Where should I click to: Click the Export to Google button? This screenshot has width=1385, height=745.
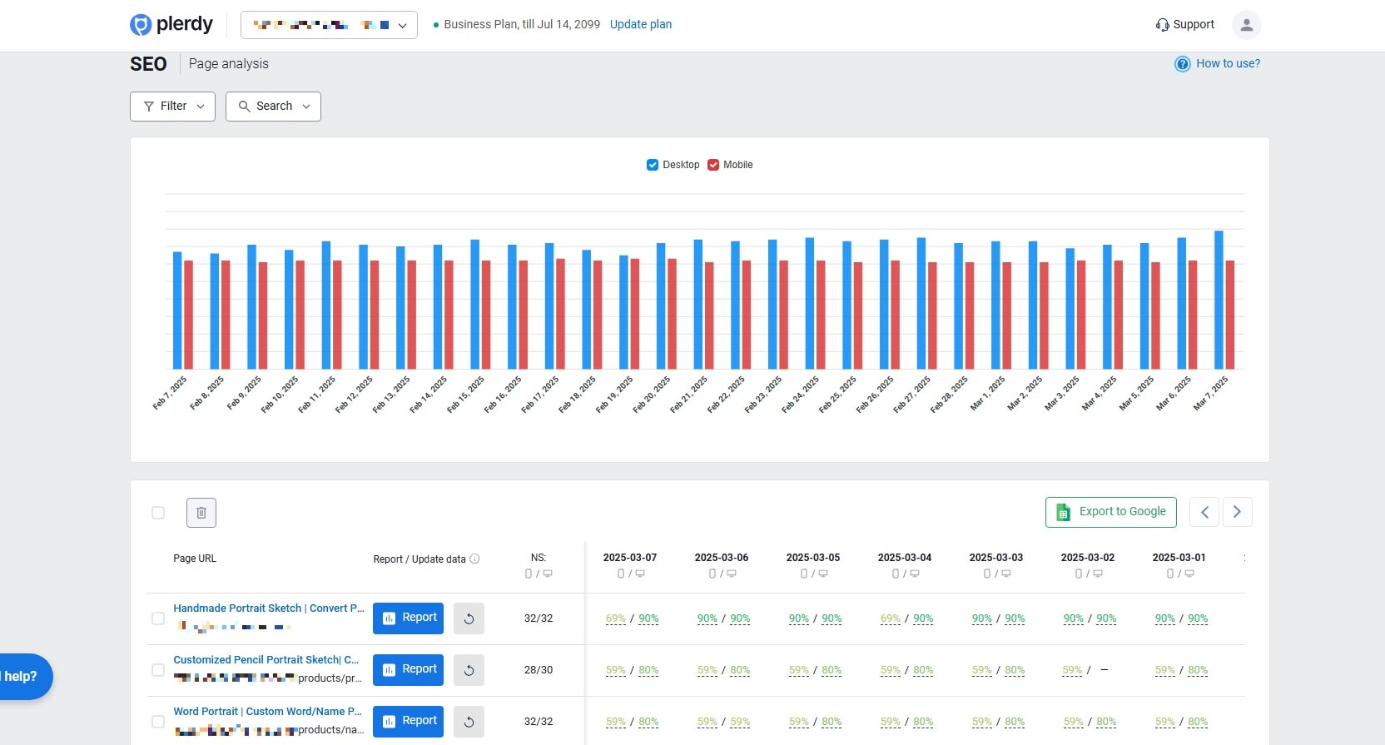[x=1110, y=512]
